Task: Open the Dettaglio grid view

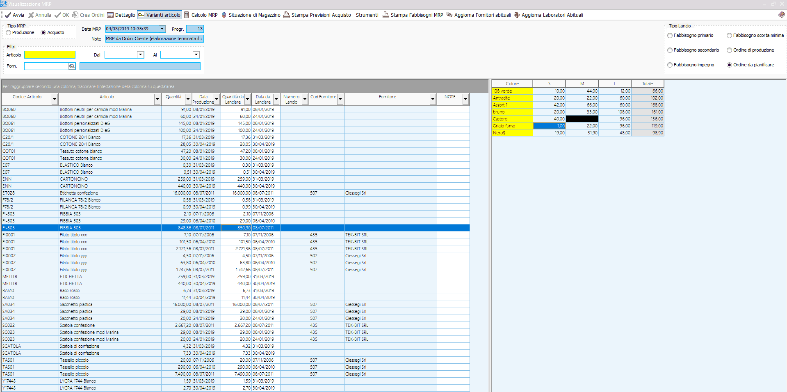Action: 121,15
